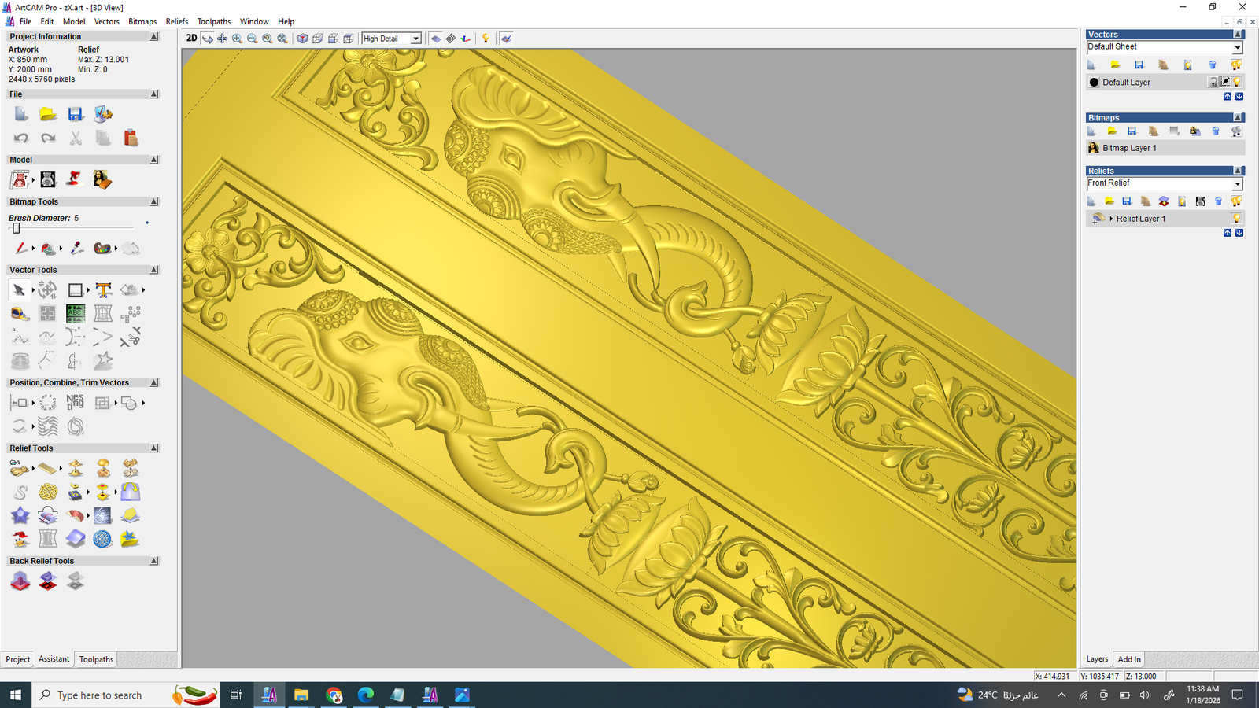The width and height of the screenshot is (1259, 708).
Task: Click the 2D view button
Action: [191, 38]
